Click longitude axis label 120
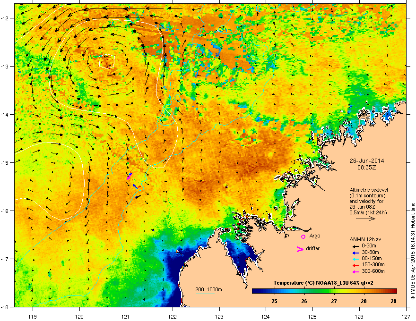 [79, 317]
